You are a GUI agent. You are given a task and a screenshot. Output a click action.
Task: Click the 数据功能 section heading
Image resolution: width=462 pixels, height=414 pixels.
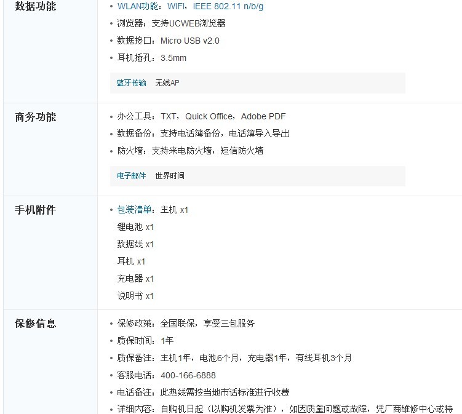[35, 6]
